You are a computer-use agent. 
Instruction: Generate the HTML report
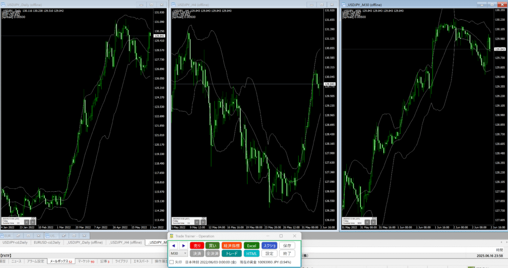point(252,254)
